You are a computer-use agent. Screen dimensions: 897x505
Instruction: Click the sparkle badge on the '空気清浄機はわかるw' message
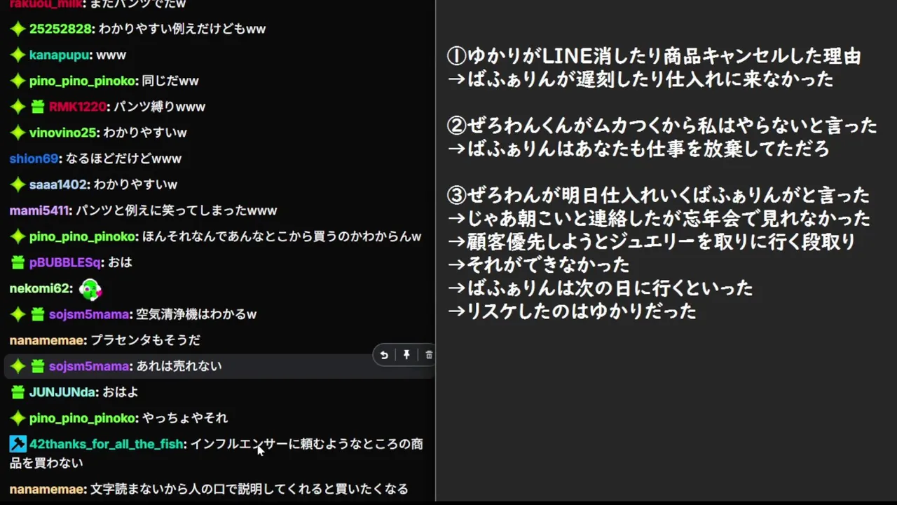coord(18,314)
